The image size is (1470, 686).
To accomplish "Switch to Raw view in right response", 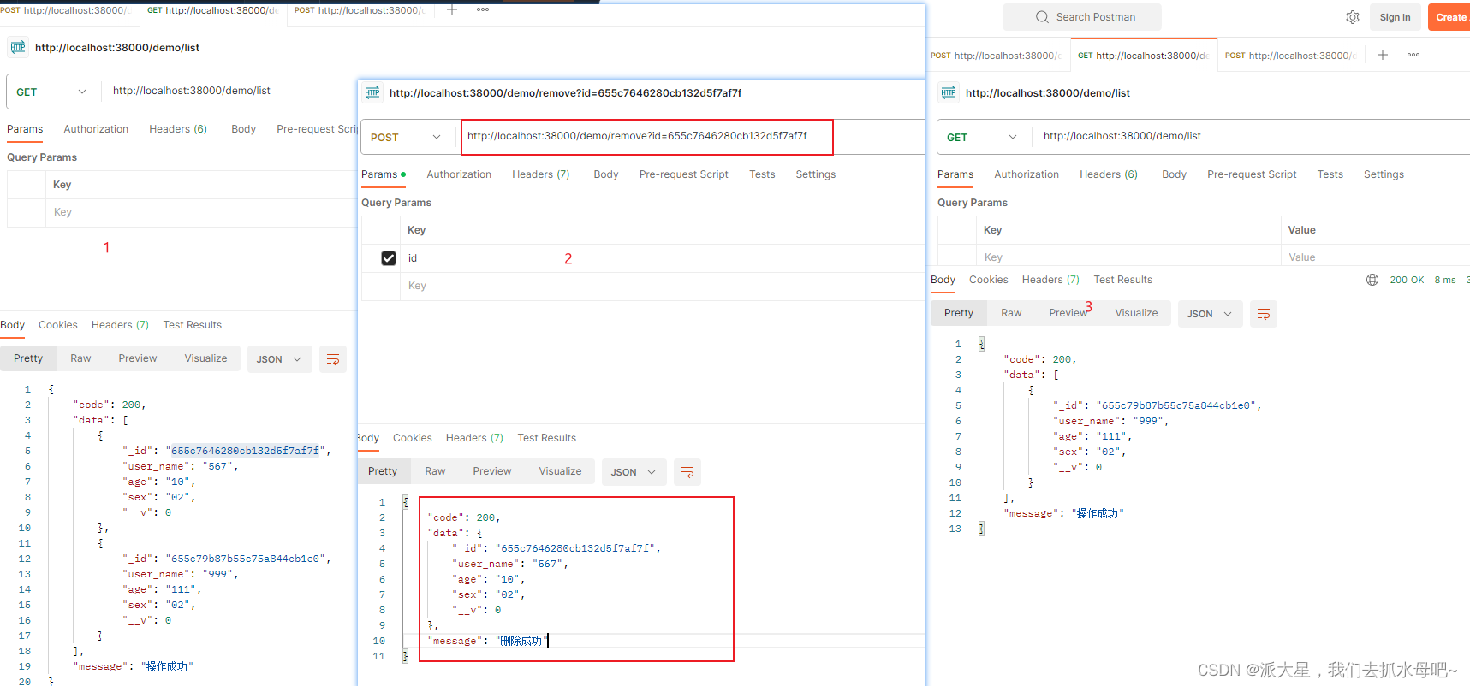I will point(1011,313).
